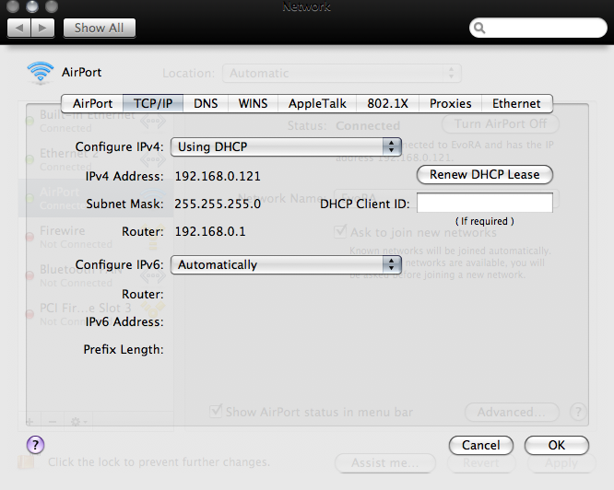Confirm settings with OK button

[557, 446]
